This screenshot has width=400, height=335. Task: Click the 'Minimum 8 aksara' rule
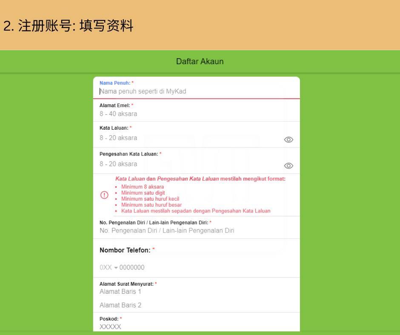click(143, 187)
